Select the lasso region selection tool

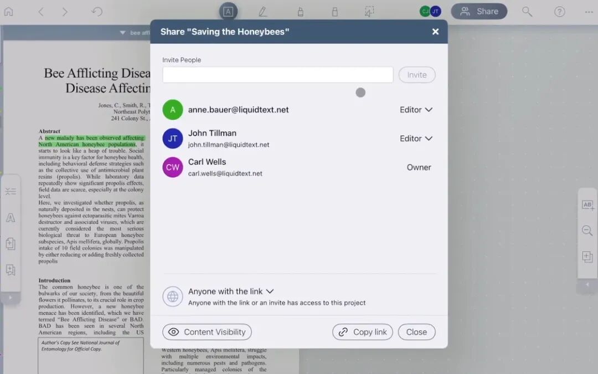tap(369, 12)
